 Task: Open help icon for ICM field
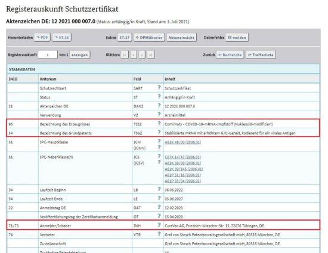[x=159, y=141]
